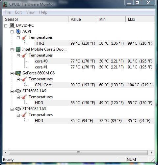The height and width of the screenshot is (165, 158).
Task: Select the DAVID-PC label
Action: point(25,25)
